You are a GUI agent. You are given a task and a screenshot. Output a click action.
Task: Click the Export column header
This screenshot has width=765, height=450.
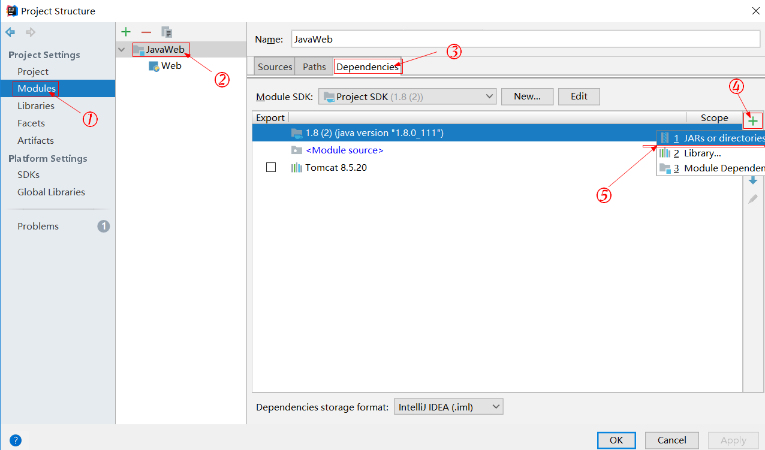tap(270, 118)
